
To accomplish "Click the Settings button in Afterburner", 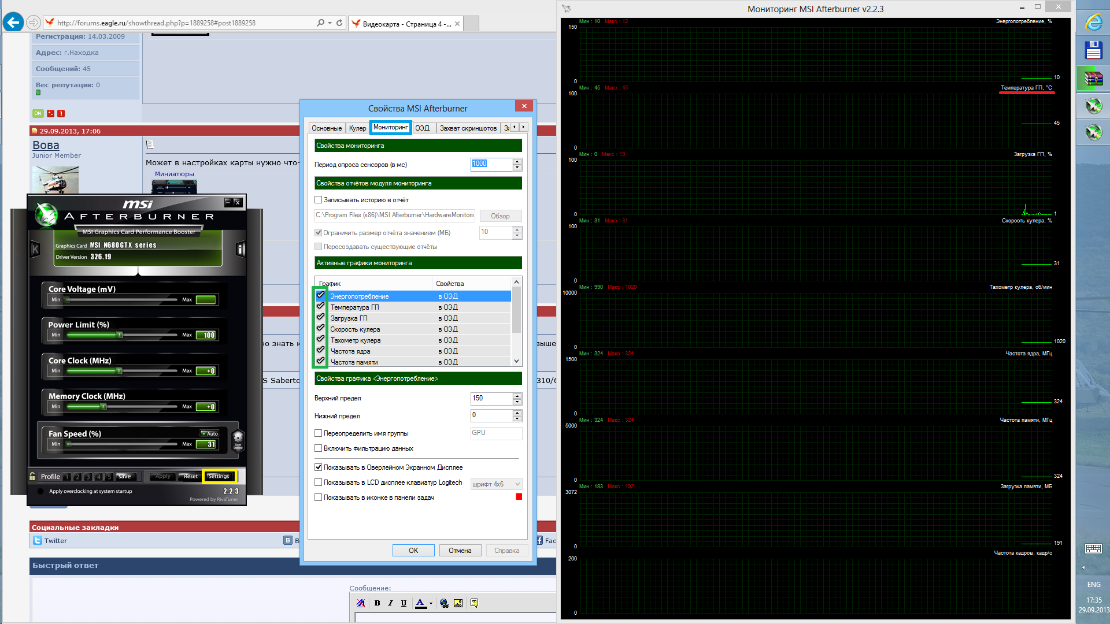I will pos(219,477).
